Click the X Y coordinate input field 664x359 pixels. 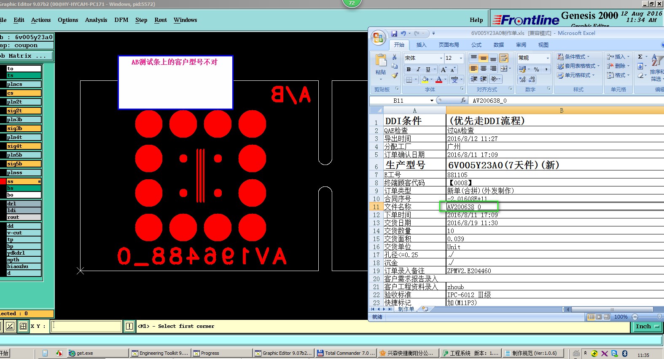[x=86, y=326]
